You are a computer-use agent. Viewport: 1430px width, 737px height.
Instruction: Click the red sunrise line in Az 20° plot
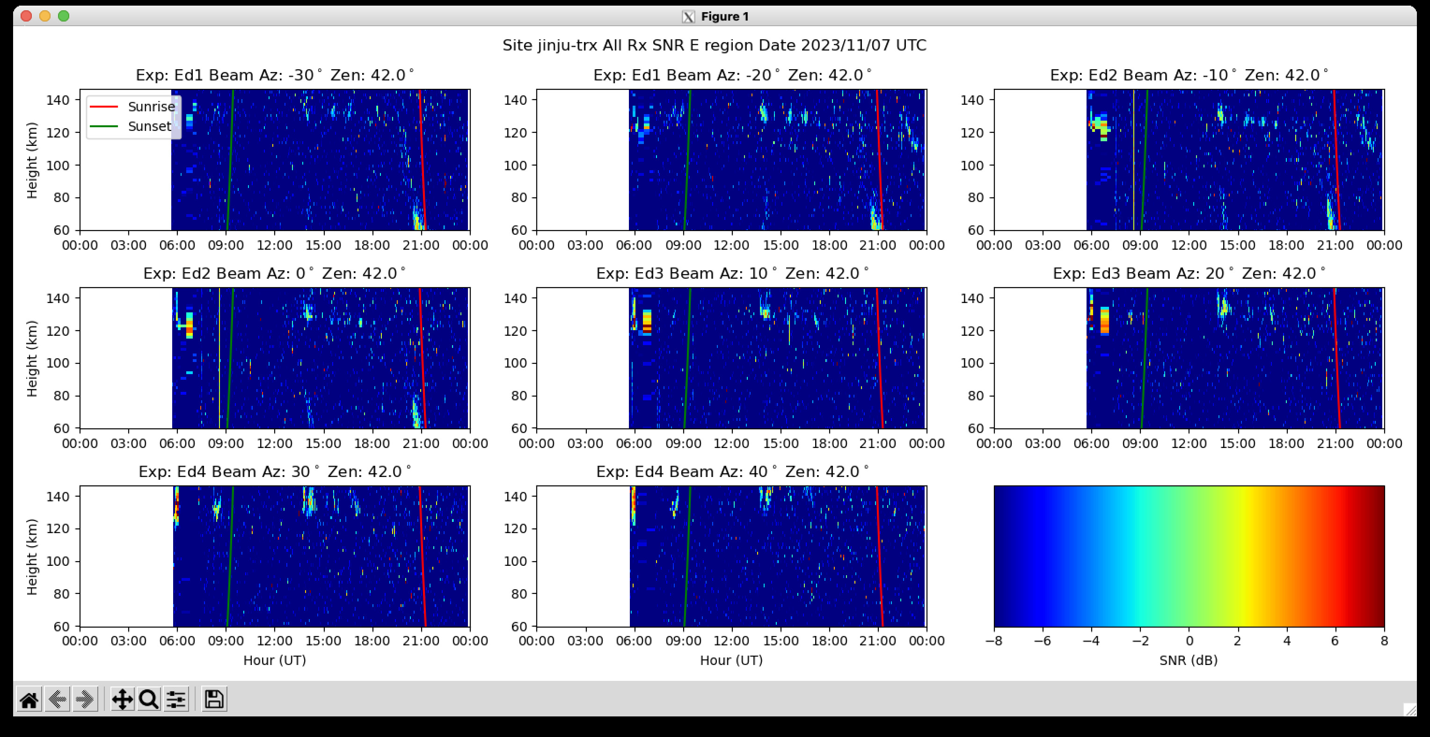(1337, 358)
